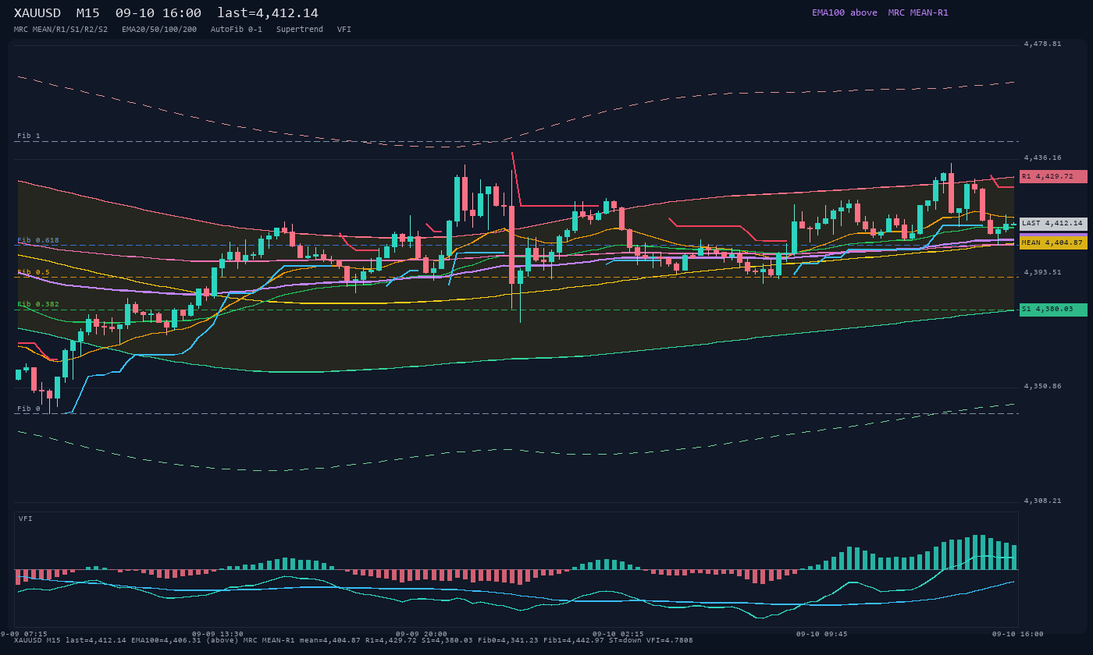Click the 'Fib 0.5' level label
1093x655 pixels.
coord(34,272)
